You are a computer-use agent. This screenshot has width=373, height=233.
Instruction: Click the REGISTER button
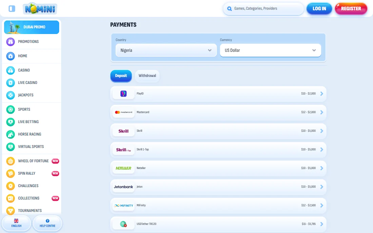click(x=351, y=8)
